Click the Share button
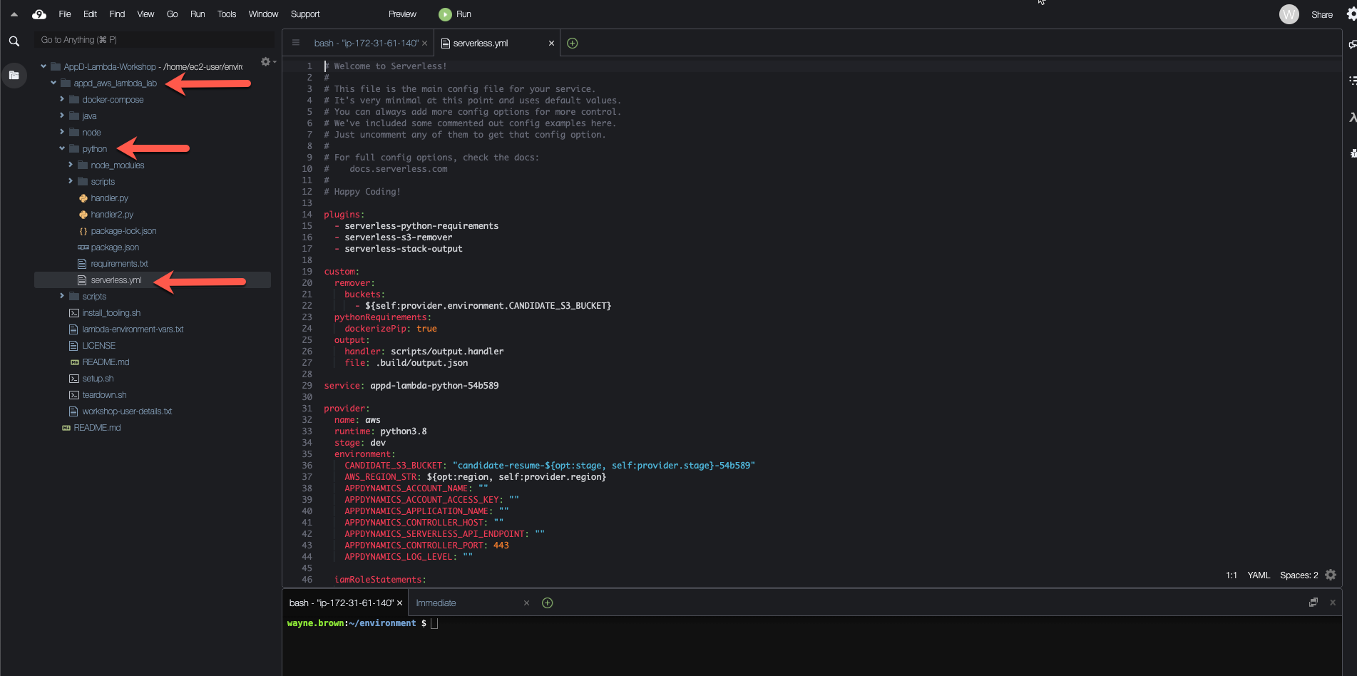Image resolution: width=1357 pixels, height=676 pixels. tap(1321, 14)
